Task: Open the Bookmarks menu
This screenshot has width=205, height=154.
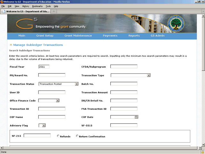Action: pos(37,6)
